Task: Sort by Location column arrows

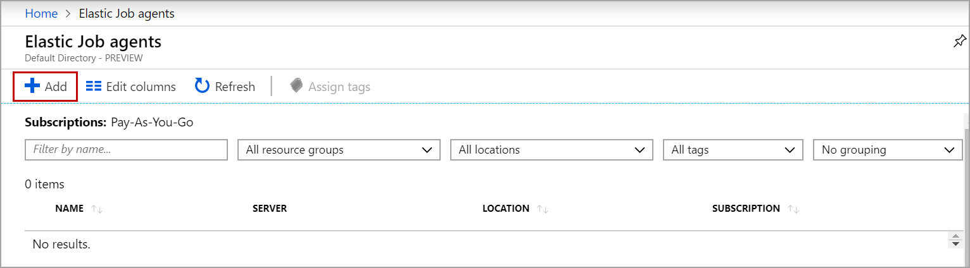Action: click(543, 209)
